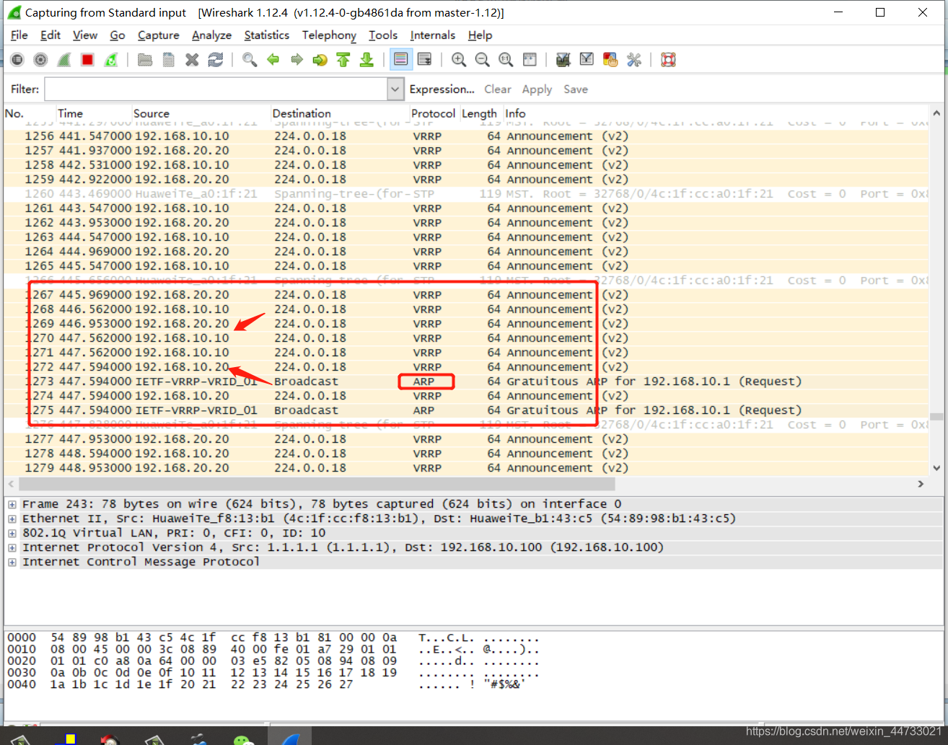948x745 pixels.
Task: Click hex dump offset 0040 line
Action: pyautogui.click(x=273, y=684)
